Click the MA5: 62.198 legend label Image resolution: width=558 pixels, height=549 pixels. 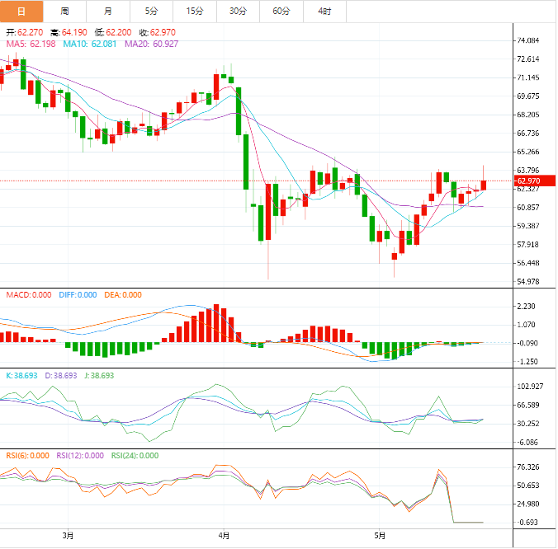click(31, 43)
